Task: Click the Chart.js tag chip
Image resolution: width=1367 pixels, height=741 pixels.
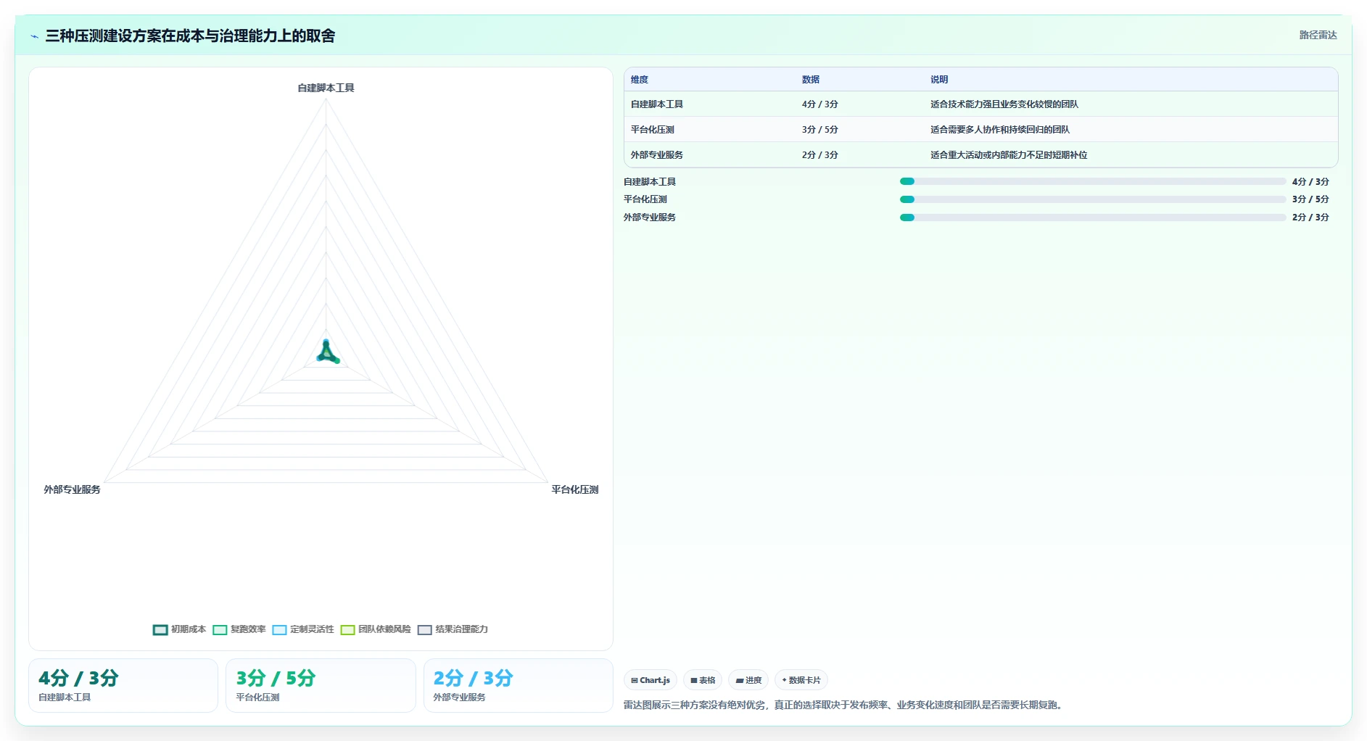Action: (651, 680)
